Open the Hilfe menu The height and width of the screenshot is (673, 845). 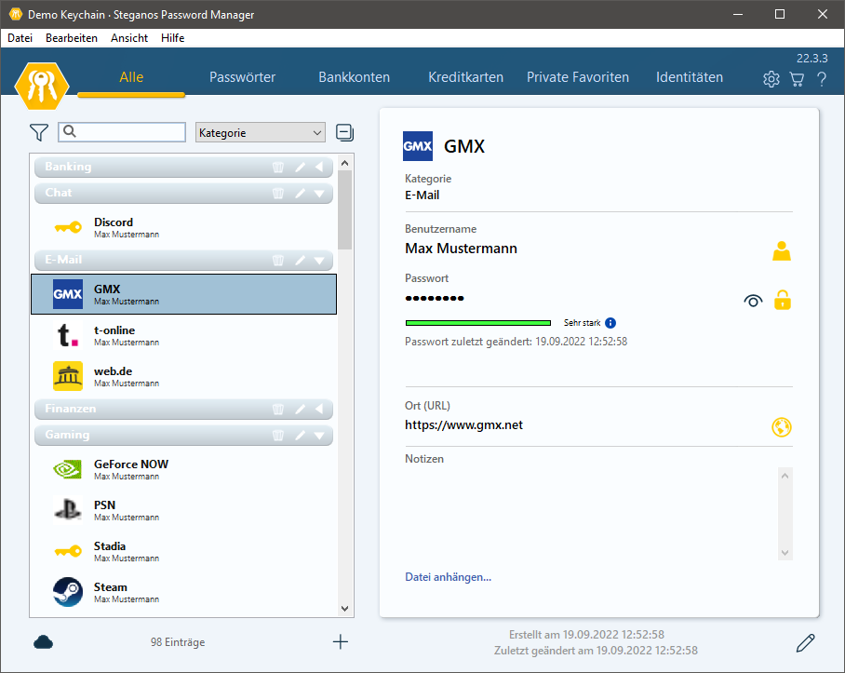pos(172,38)
